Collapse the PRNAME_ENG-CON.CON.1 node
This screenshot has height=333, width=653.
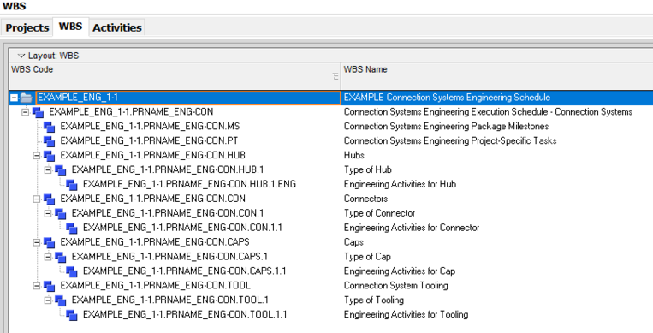[x=48, y=213]
